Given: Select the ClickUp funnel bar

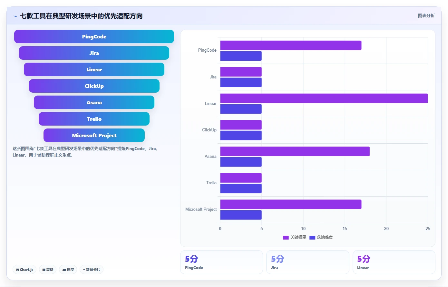Looking at the screenshot, I should [94, 86].
